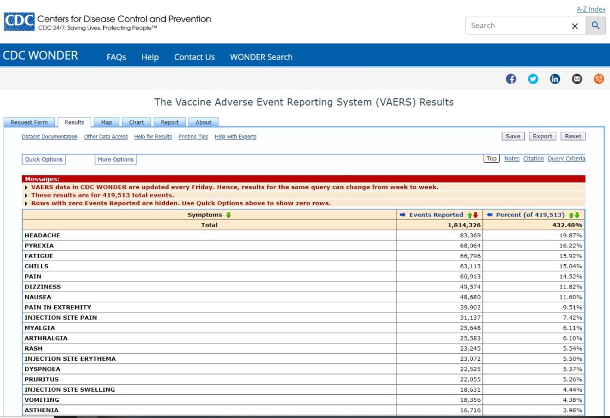
Task: Select the DYSPNOEA row label
Action: coord(42,369)
